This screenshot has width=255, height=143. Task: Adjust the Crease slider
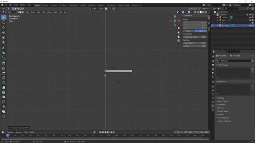(x=195, y=46)
